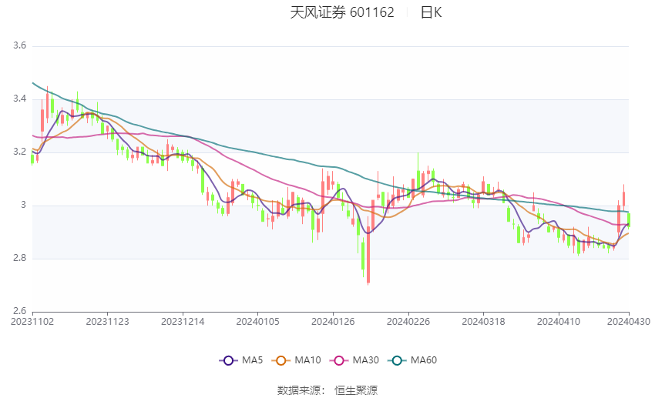Click the 恒生聚源 data source text

click(x=356, y=390)
